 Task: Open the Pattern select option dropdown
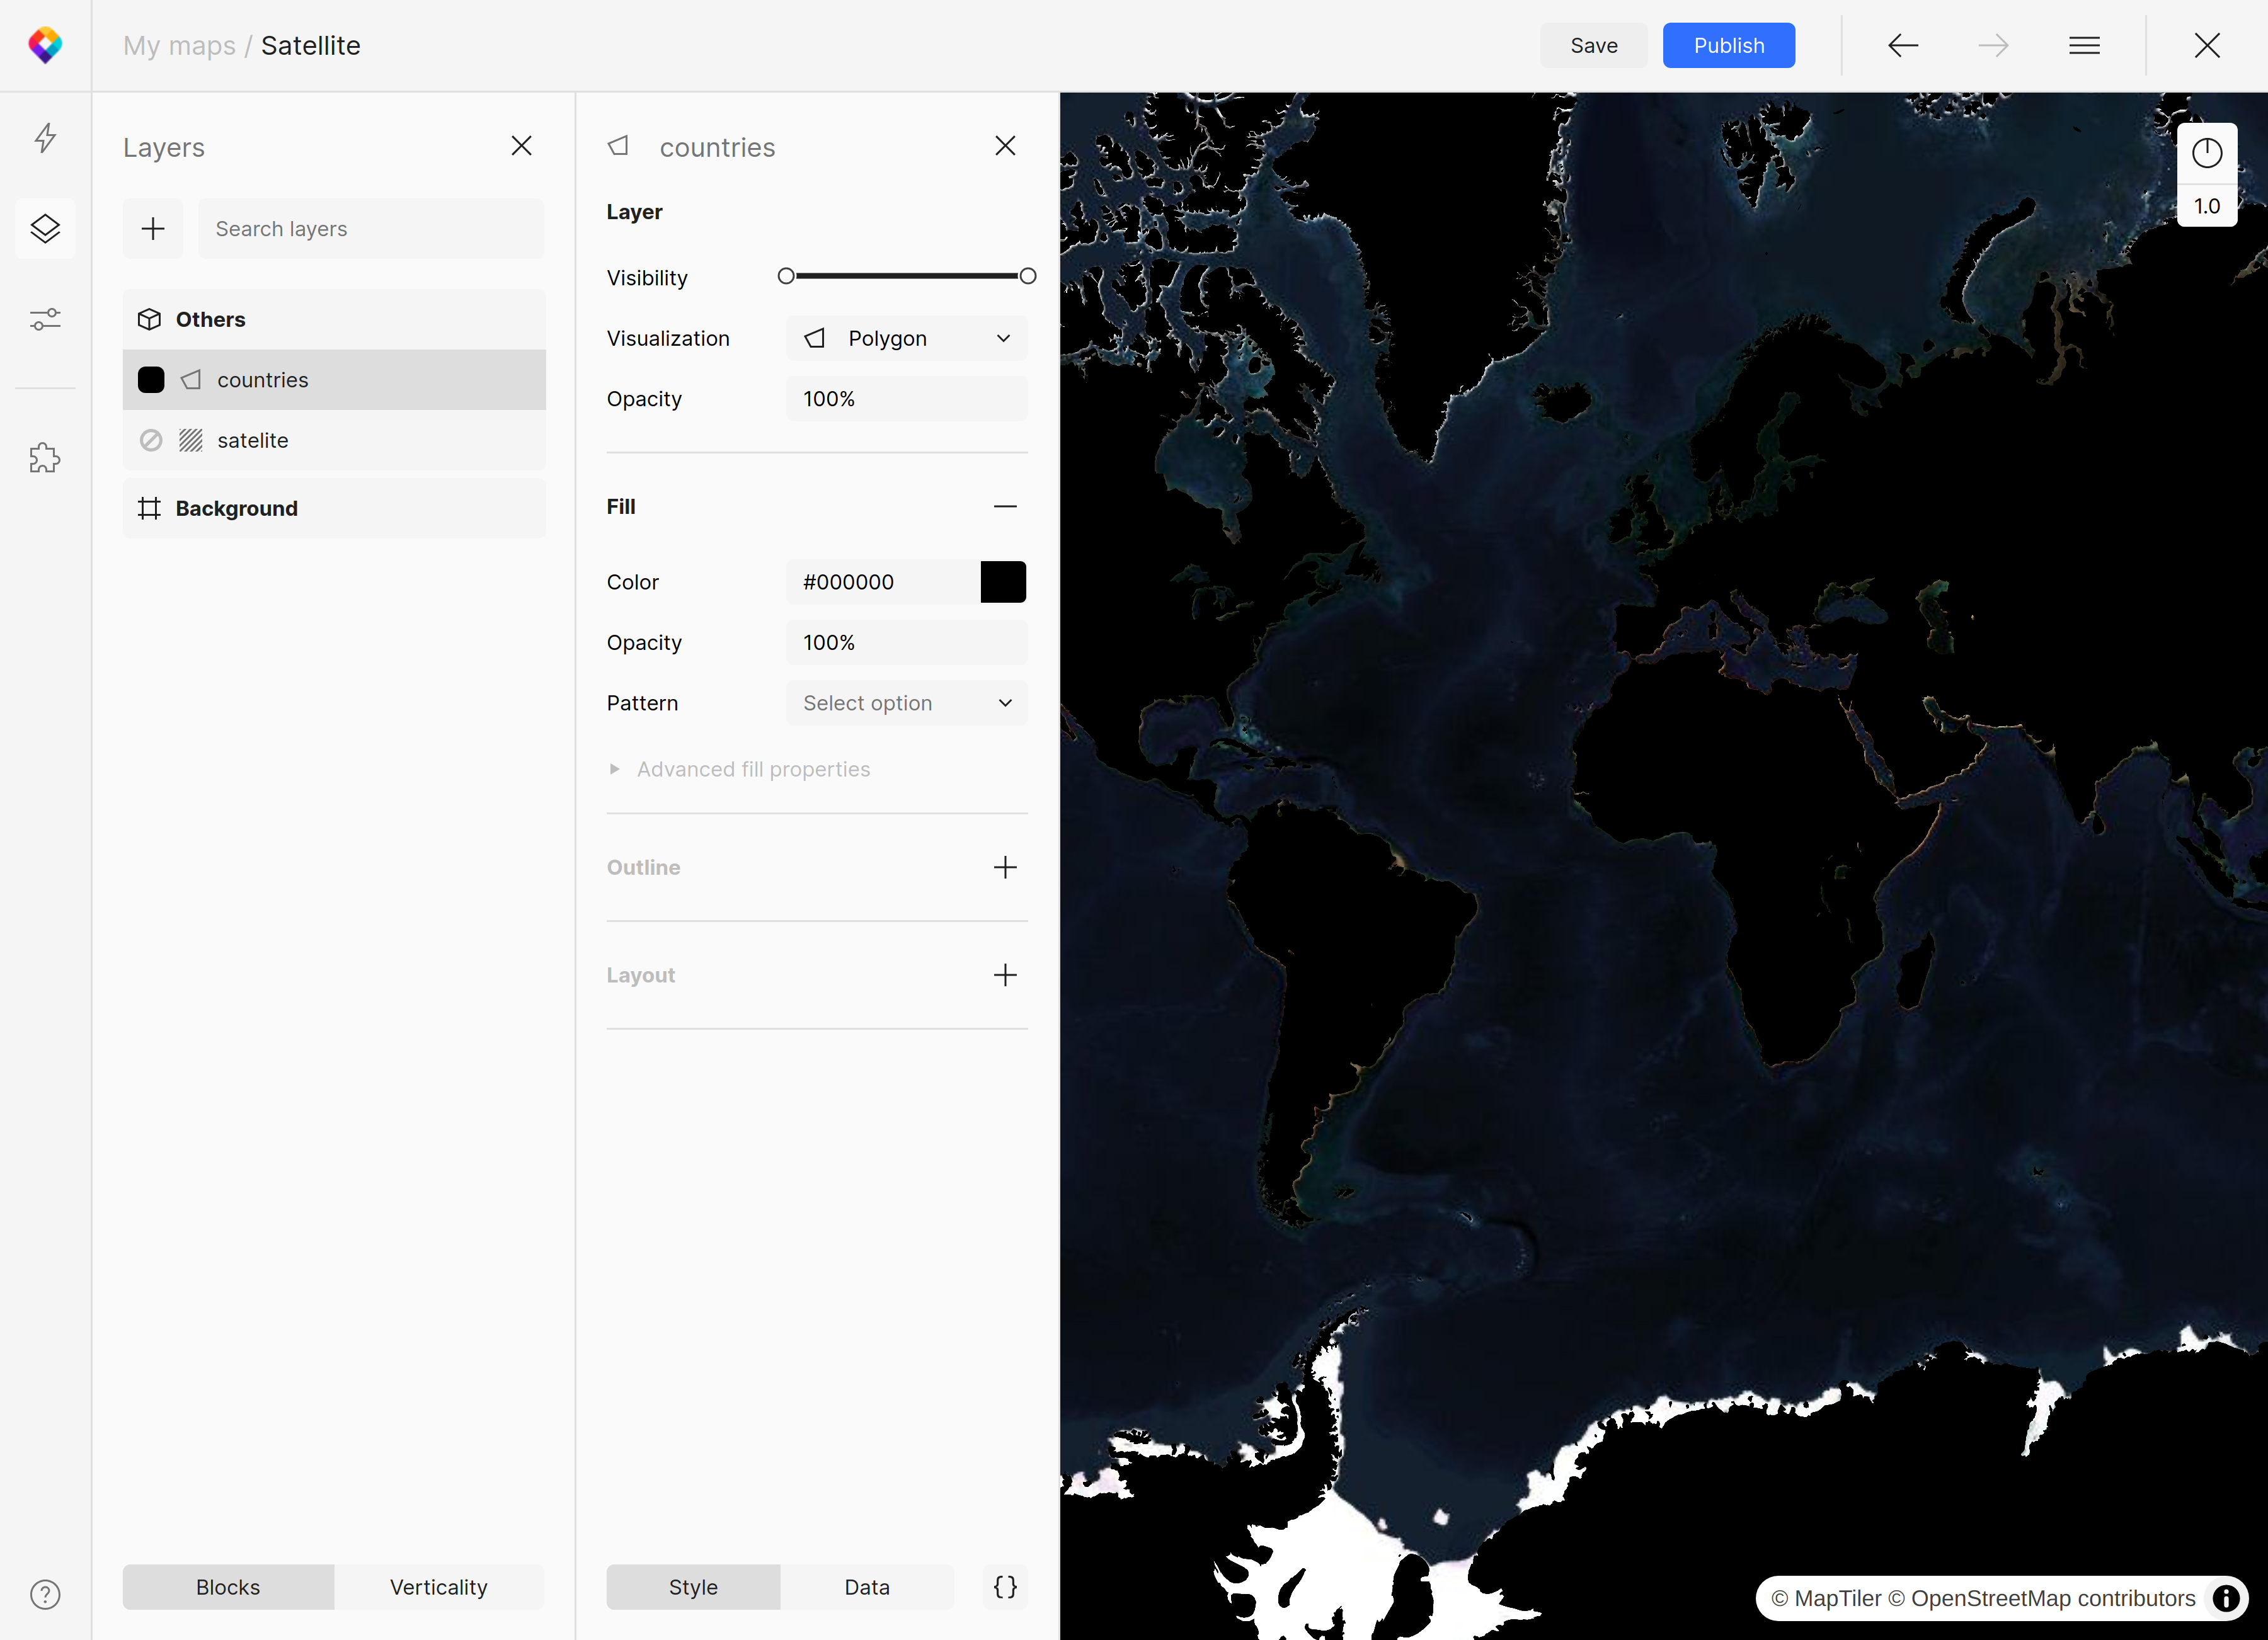906,703
